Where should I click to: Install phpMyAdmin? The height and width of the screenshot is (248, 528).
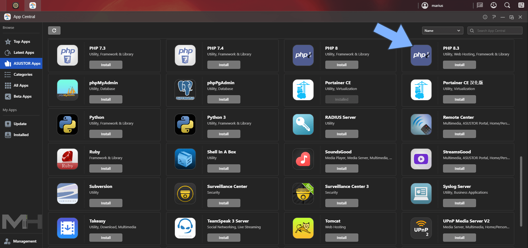106,99
